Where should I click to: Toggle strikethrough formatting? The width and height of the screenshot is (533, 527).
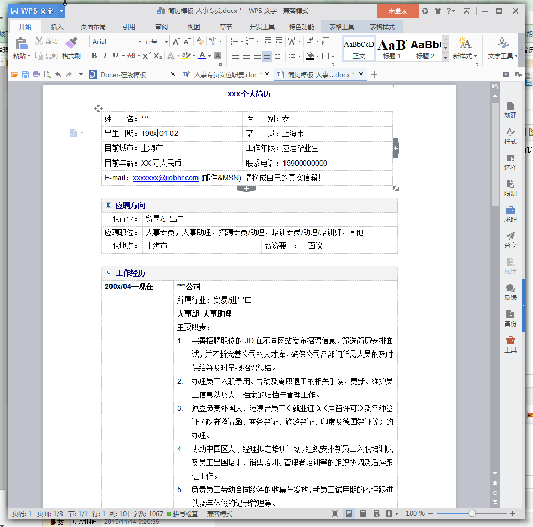point(131,56)
